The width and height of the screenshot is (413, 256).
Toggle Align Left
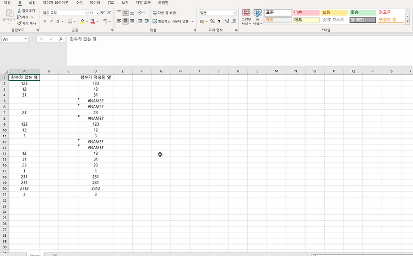point(119,21)
